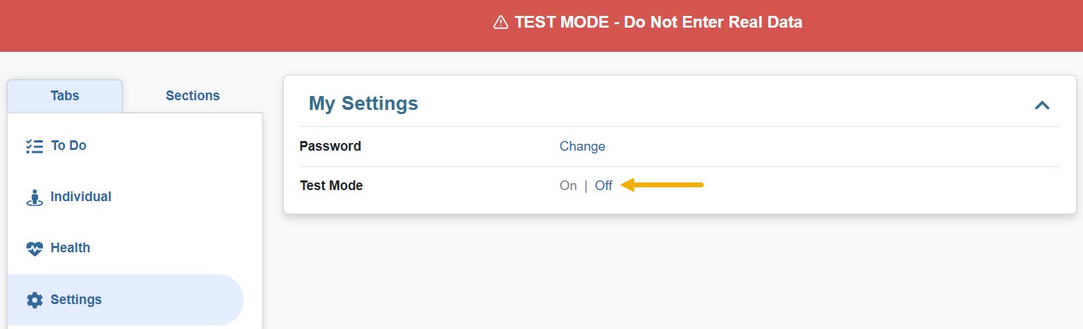Click the Individual person icon
Viewport: 1083px width, 329px height.
[x=34, y=198]
